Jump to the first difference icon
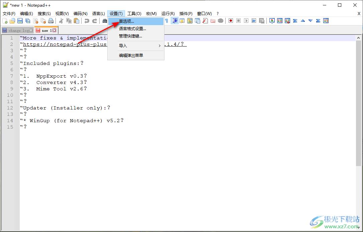The image size is (363, 232). point(295,21)
